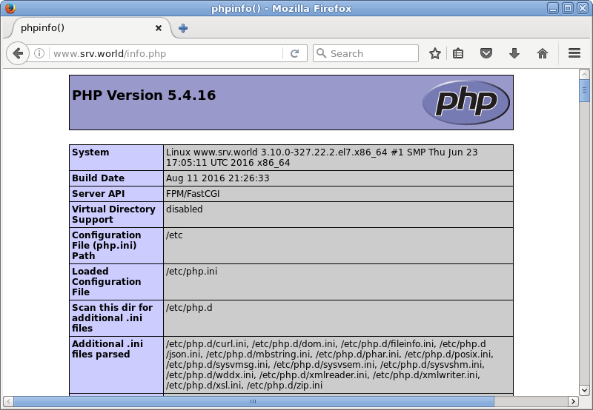Close the phpinfo() tab

point(159,28)
